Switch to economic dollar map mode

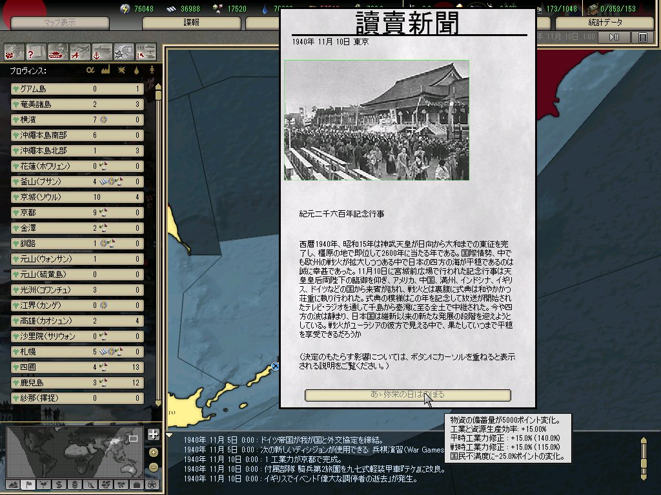(59, 485)
